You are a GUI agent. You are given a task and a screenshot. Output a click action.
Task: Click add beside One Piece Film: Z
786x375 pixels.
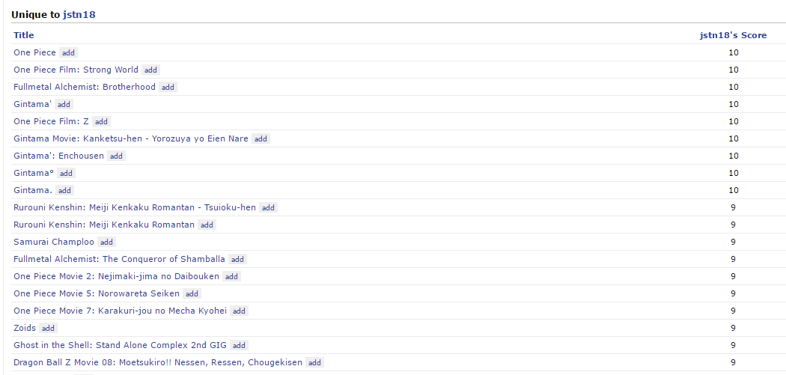(x=101, y=121)
